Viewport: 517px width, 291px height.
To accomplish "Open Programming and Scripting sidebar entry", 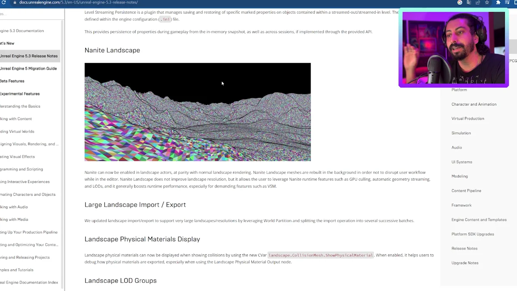I will 22,169.
